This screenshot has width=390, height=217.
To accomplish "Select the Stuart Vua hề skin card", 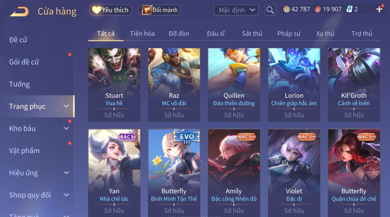I will (x=114, y=85).
